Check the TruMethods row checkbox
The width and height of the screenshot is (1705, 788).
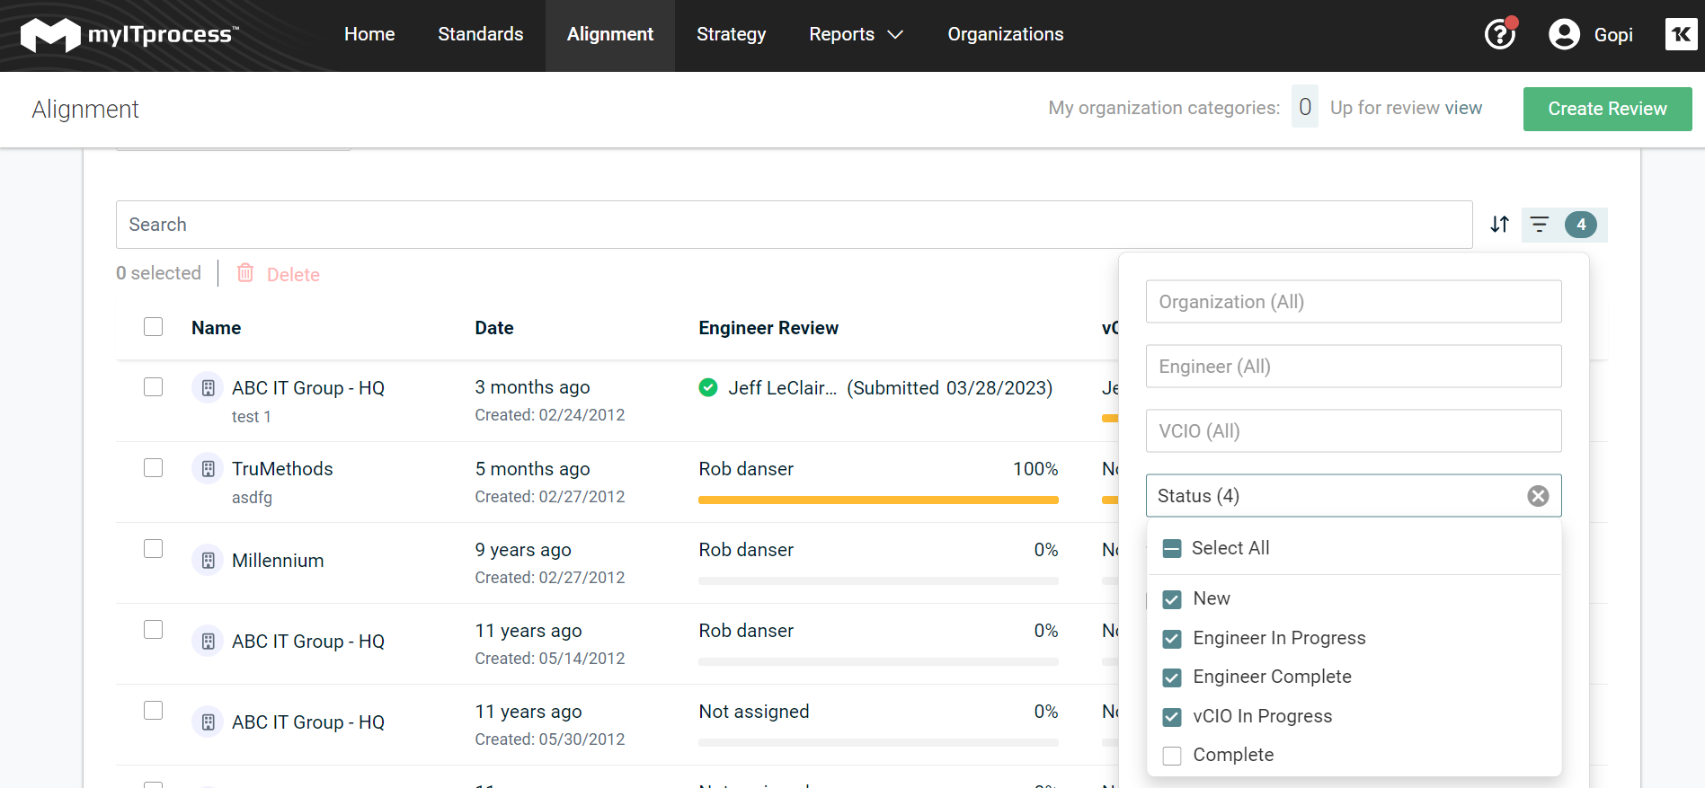coord(154,467)
